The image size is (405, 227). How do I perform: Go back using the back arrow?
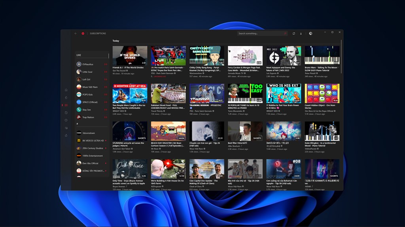coord(76,33)
